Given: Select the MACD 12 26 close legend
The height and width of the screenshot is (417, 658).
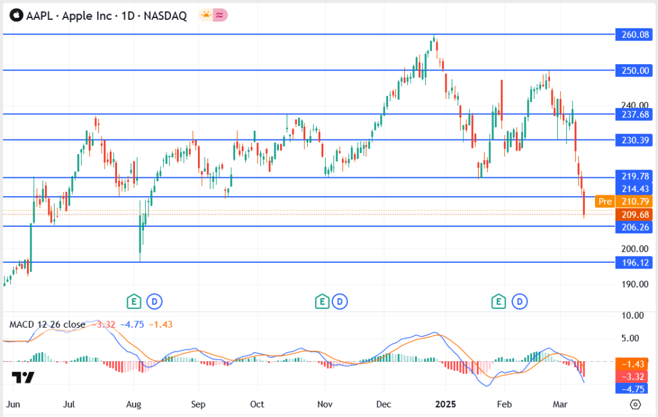Looking at the screenshot, I should click(x=47, y=324).
